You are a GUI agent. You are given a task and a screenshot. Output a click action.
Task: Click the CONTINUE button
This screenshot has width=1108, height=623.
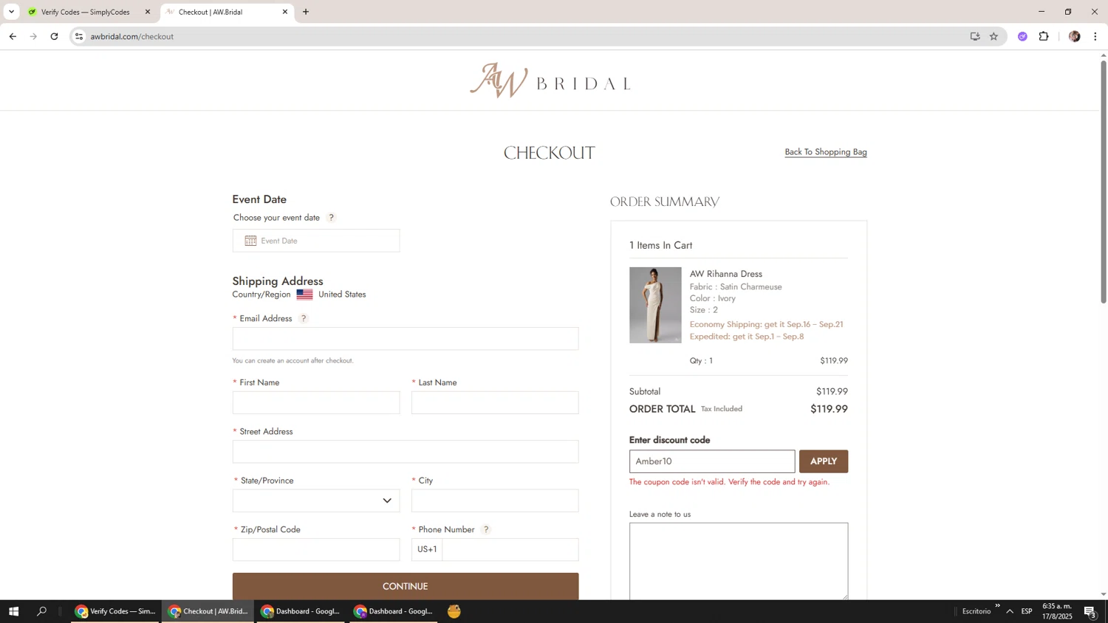tap(406, 586)
